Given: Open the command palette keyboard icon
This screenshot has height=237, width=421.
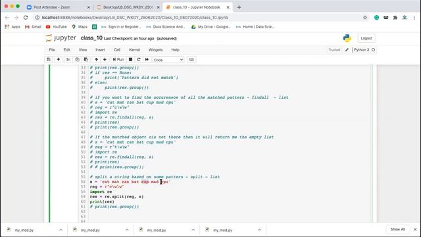Looking at the screenshot, I should (x=191, y=59).
